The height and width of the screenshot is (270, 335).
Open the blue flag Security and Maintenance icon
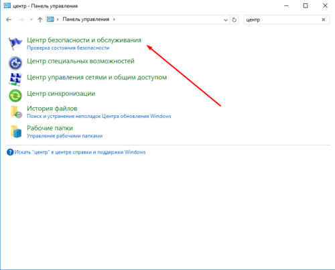tap(15, 44)
